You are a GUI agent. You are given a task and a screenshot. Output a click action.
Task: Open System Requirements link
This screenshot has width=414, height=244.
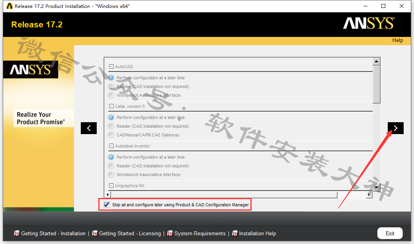point(200,233)
